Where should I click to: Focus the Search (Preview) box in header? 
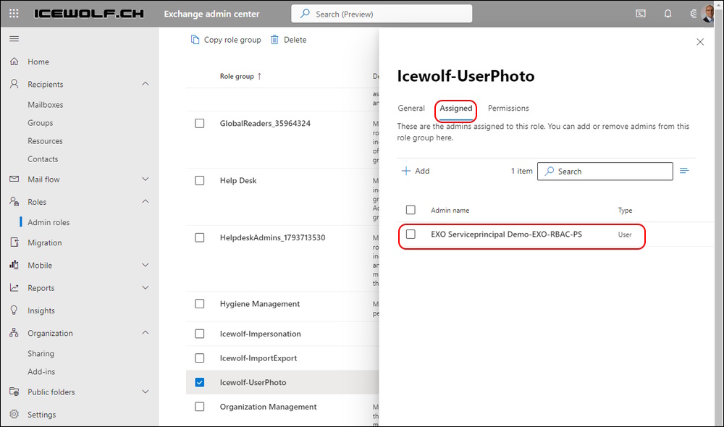click(x=382, y=14)
